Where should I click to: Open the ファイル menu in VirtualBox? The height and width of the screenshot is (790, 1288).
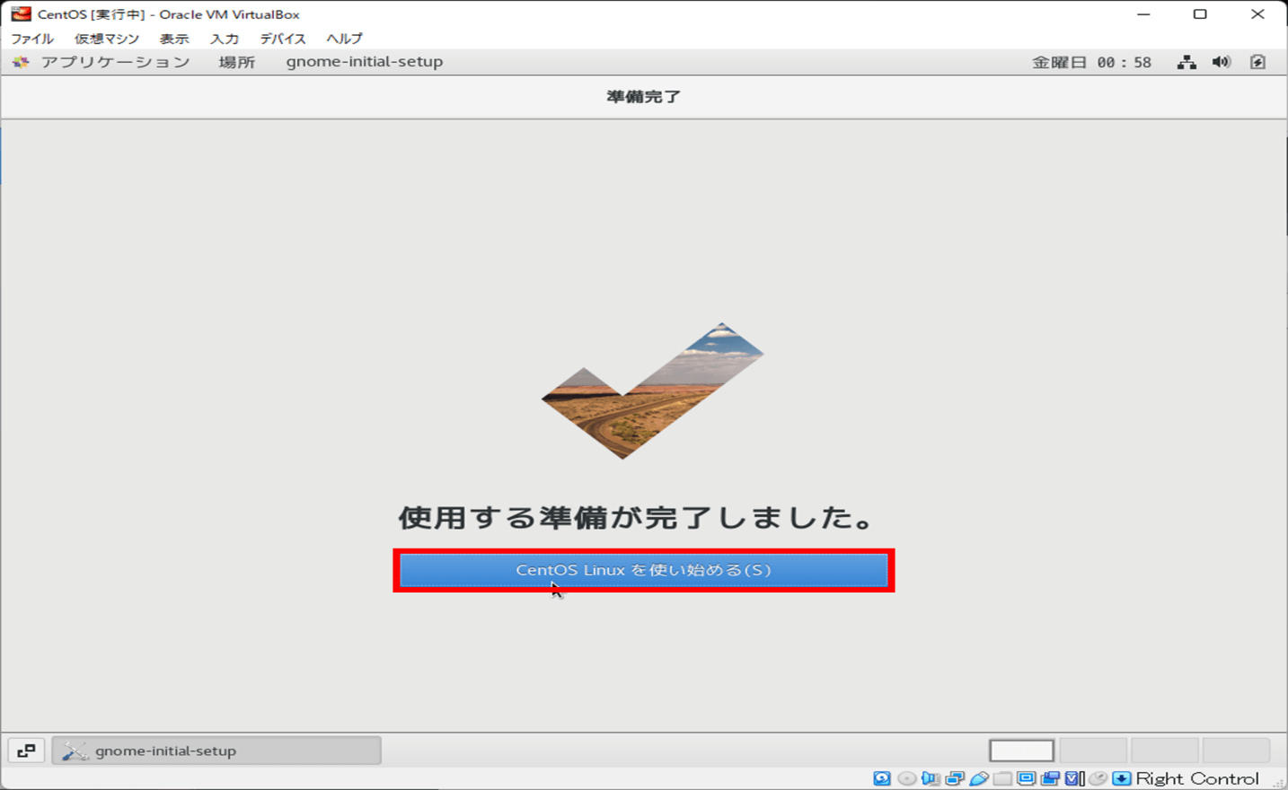pos(32,39)
